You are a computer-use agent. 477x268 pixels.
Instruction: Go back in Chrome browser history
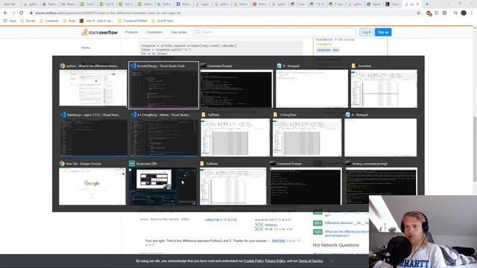click(x=5, y=13)
